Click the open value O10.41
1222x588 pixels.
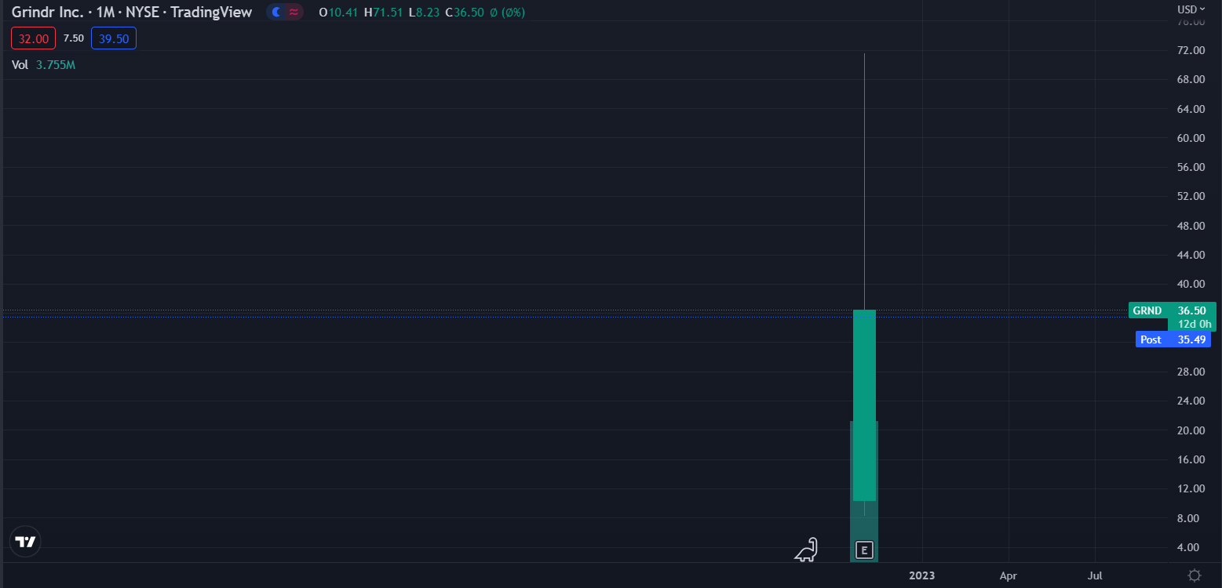click(339, 13)
